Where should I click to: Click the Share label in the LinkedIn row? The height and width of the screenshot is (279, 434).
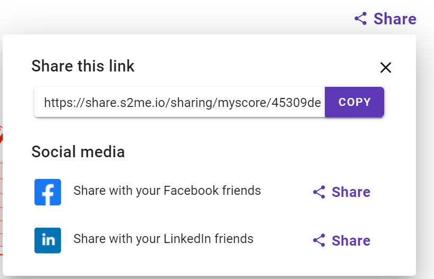[x=351, y=240]
